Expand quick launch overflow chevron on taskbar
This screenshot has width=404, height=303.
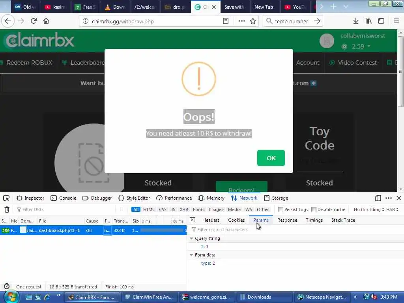click(x=59, y=295)
